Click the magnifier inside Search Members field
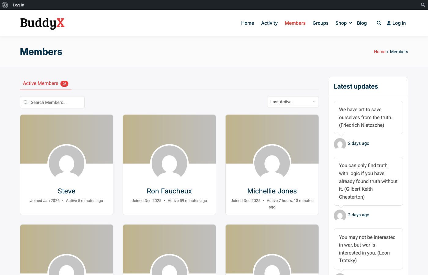Image resolution: width=428 pixels, height=275 pixels. click(x=26, y=102)
